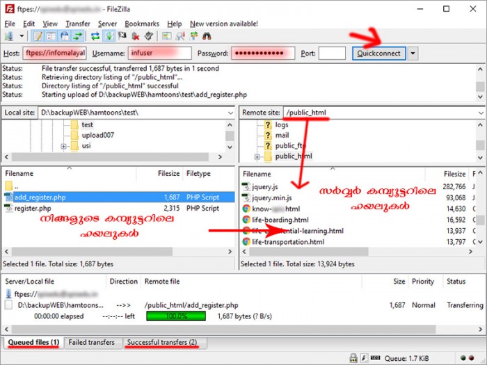Toggle directory comparison icon

click(x=179, y=36)
